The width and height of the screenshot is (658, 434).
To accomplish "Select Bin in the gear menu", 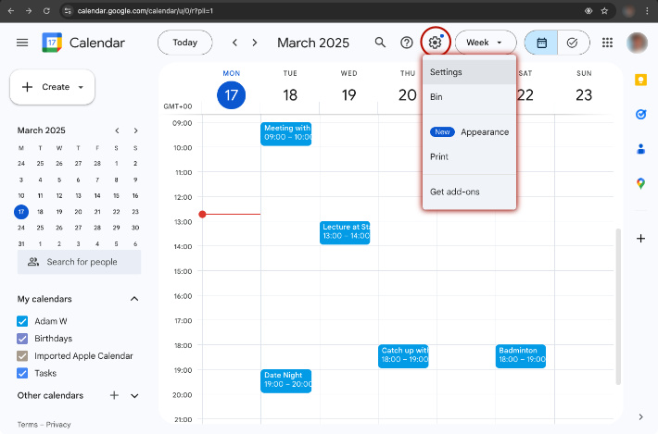I will (469, 97).
